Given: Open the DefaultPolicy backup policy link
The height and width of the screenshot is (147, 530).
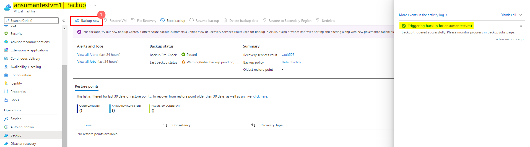Looking at the screenshot, I should coord(291,62).
